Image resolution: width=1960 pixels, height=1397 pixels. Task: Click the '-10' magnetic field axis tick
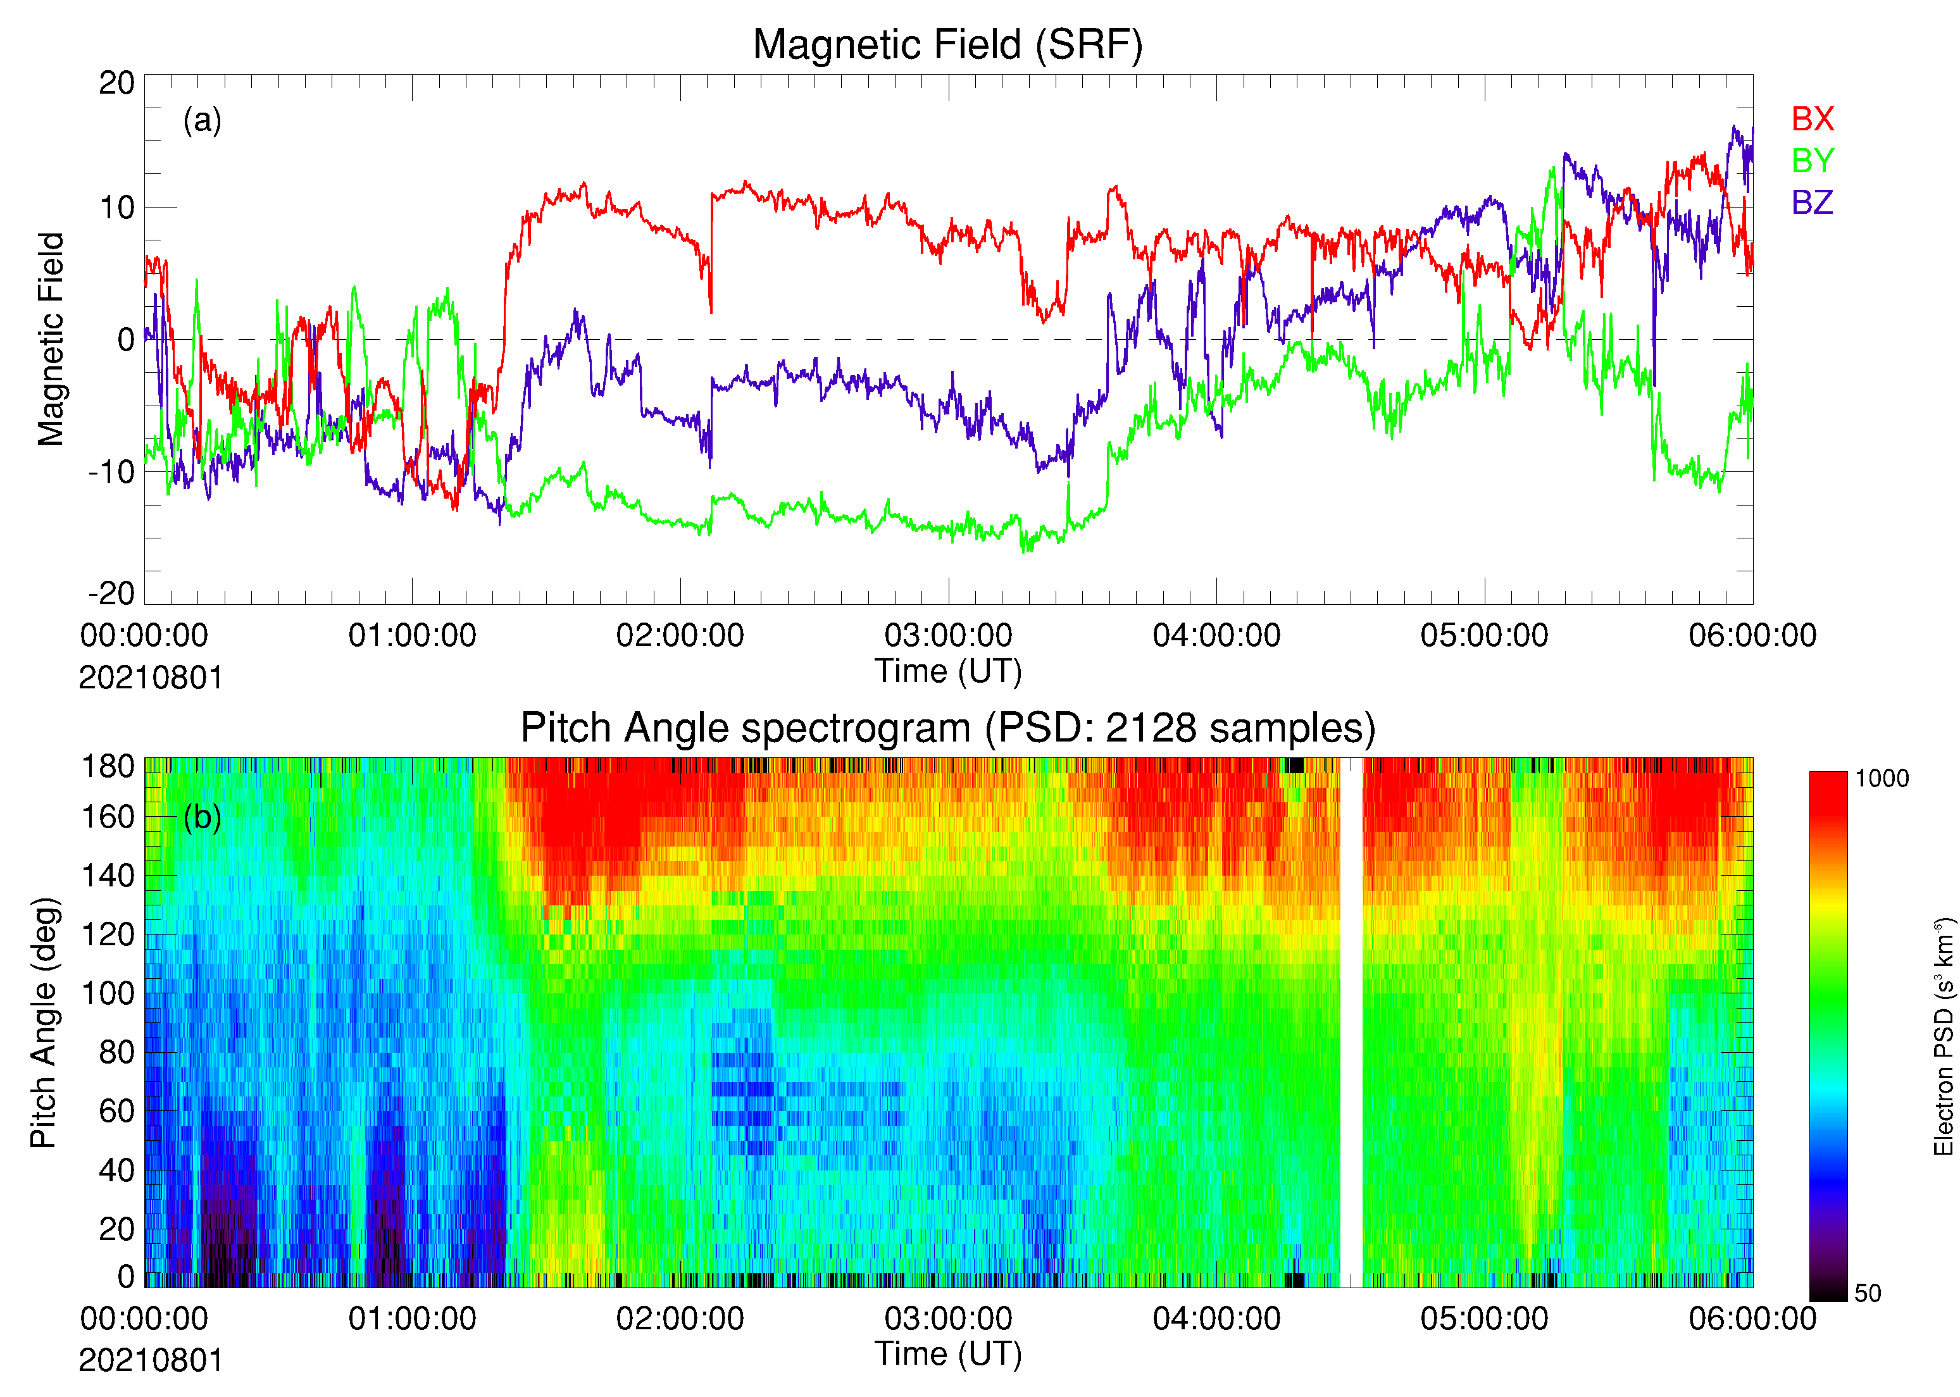[112, 471]
